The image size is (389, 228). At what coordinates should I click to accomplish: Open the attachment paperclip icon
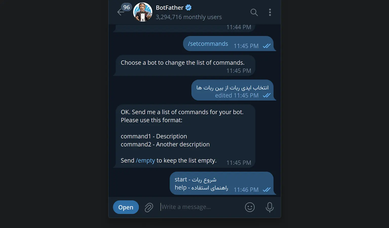coord(149,207)
